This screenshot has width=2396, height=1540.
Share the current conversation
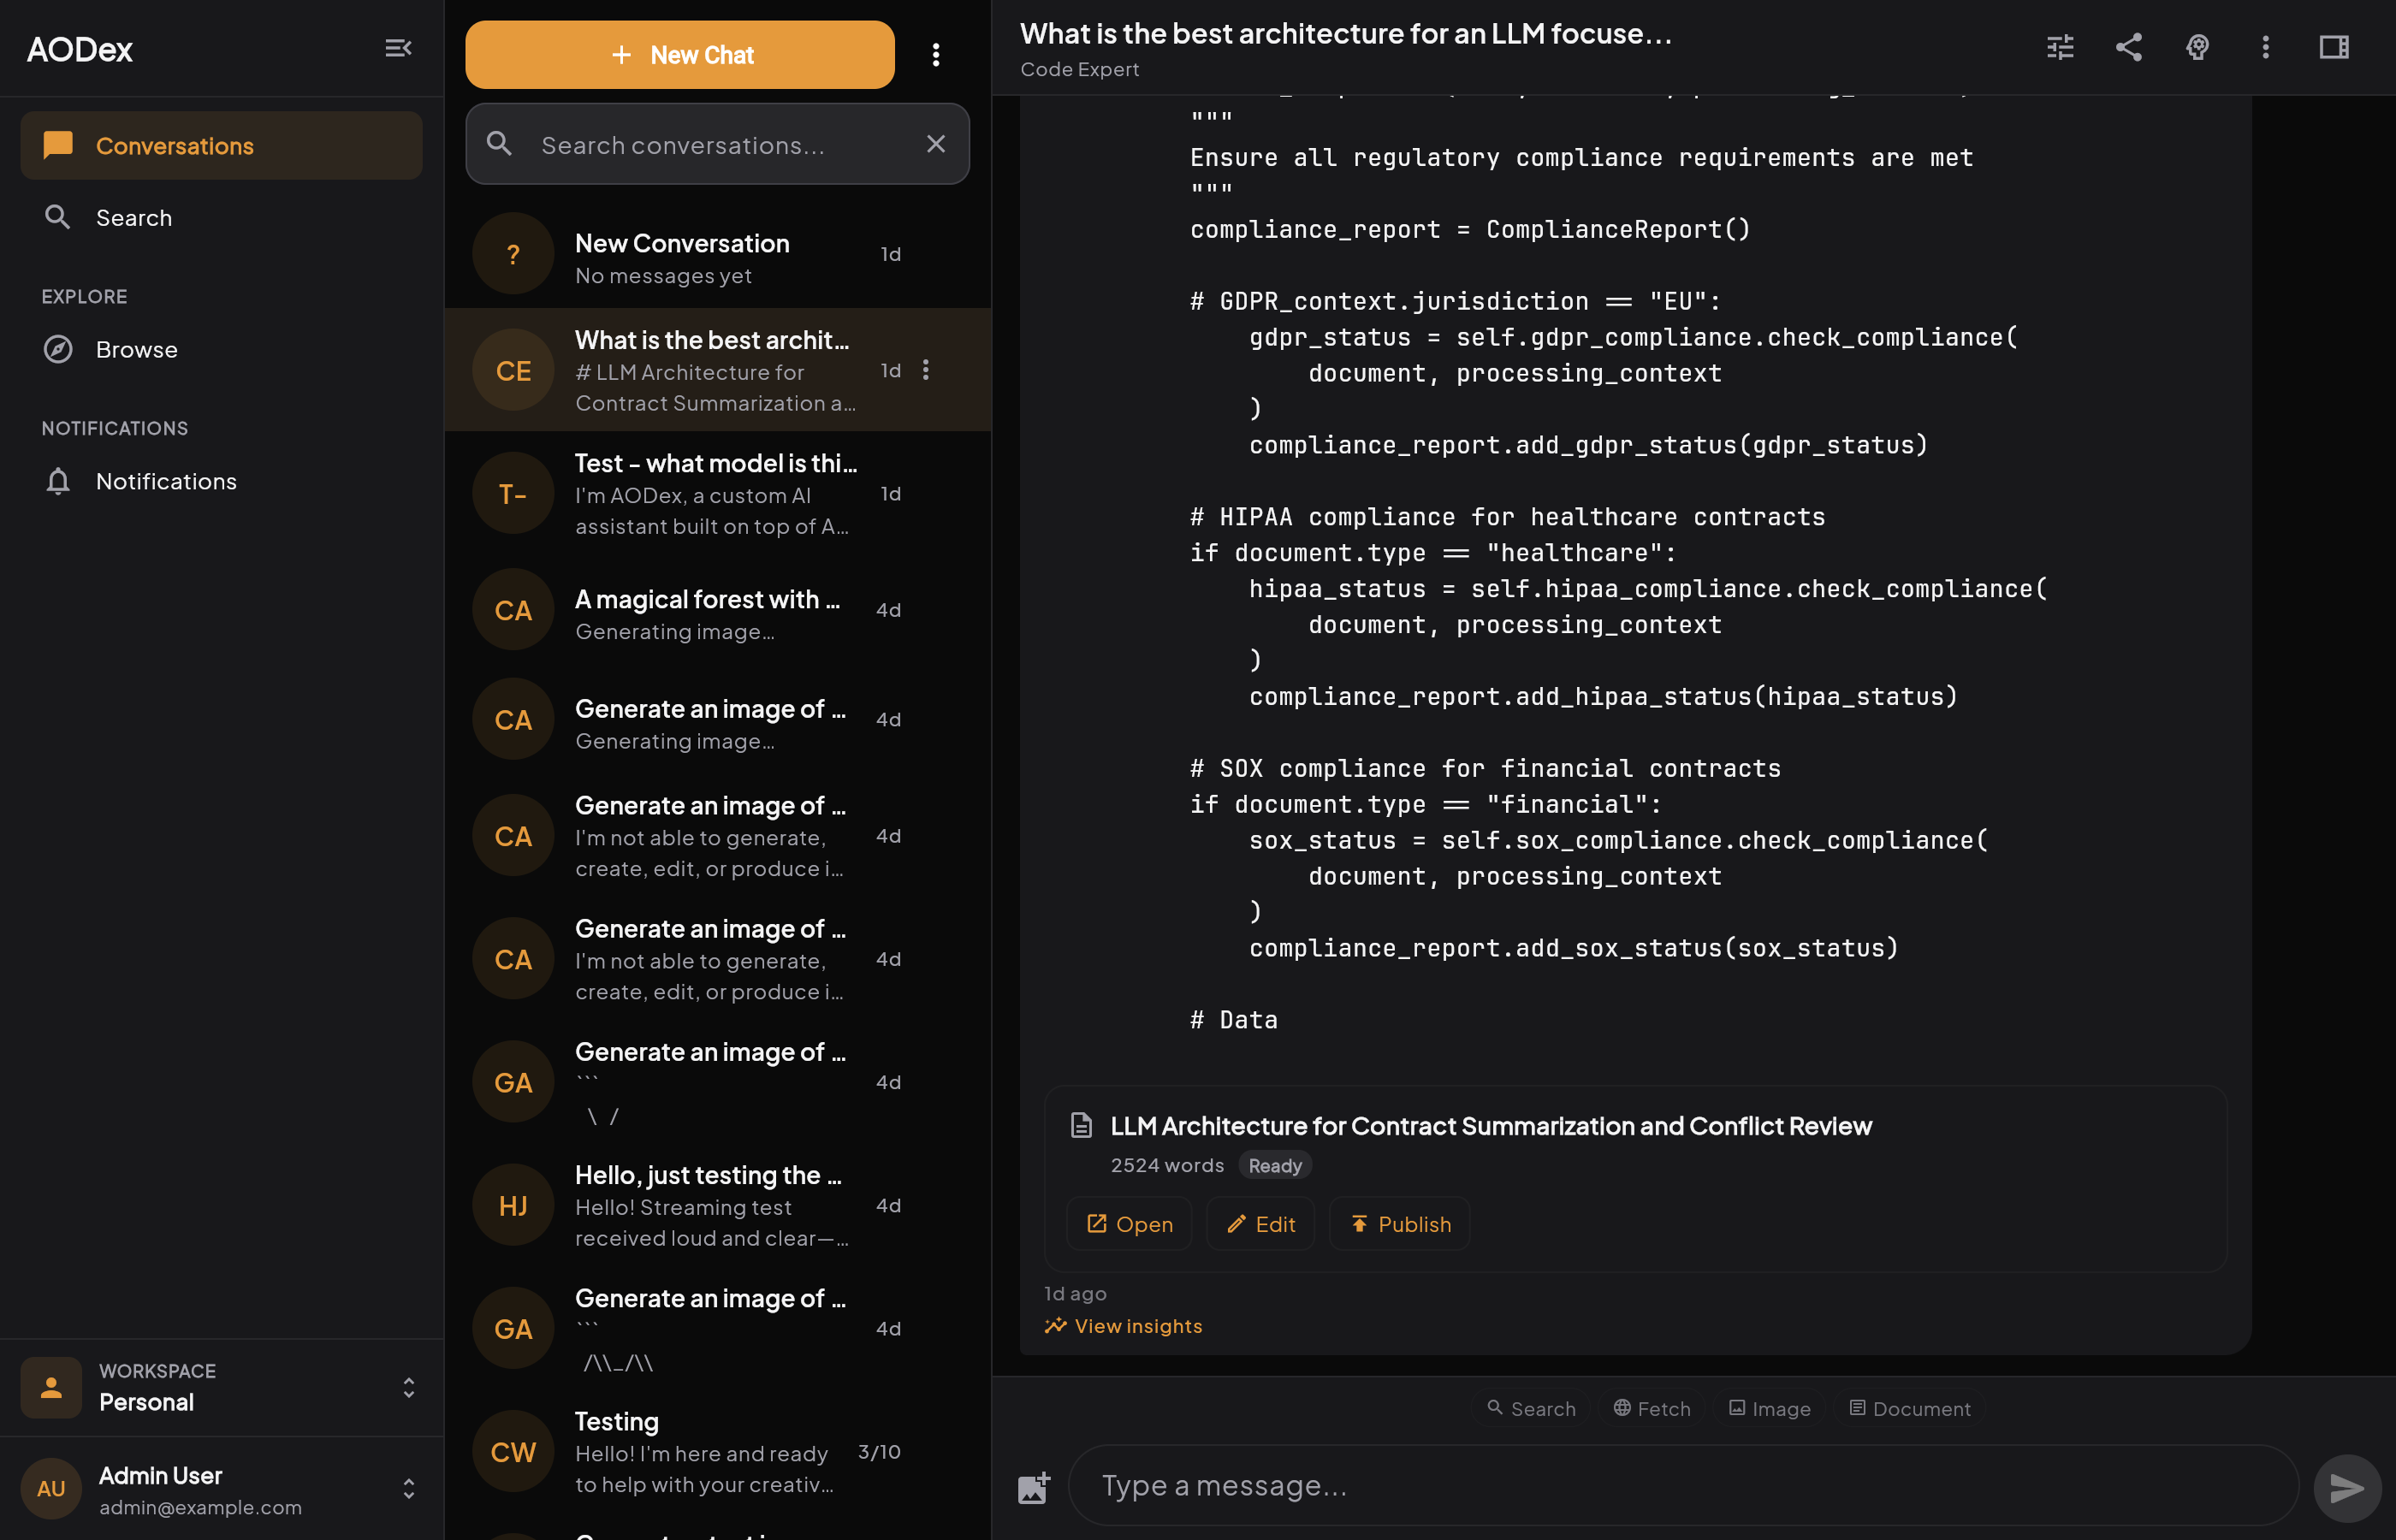point(2128,47)
